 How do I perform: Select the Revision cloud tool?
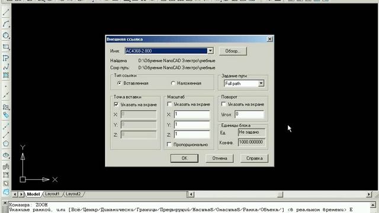(x=6, y=192)
